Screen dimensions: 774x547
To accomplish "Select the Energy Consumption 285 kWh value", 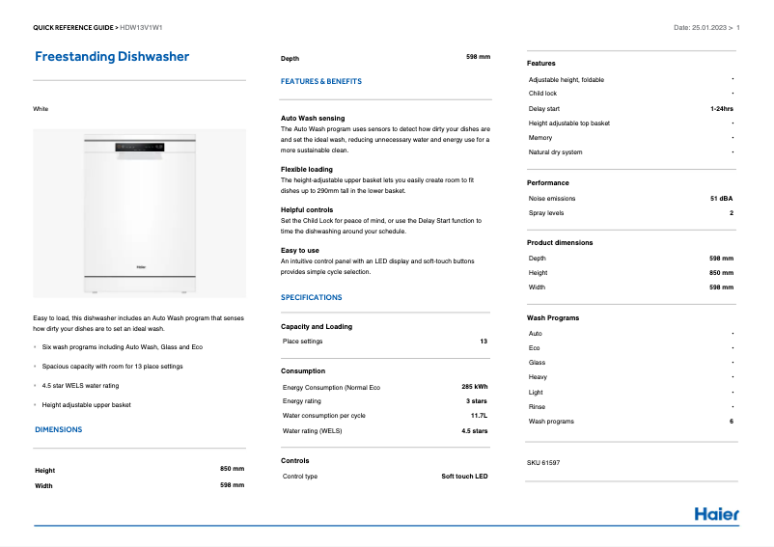I will [474, 387].
